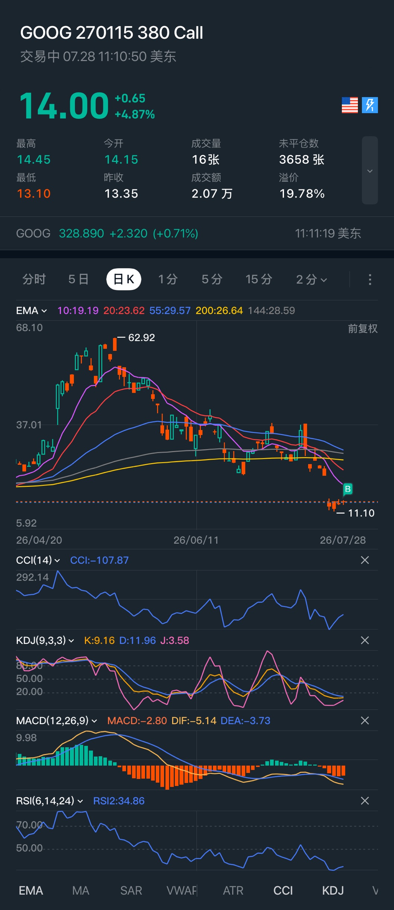Switch to the 5分 chart tab

212,279
